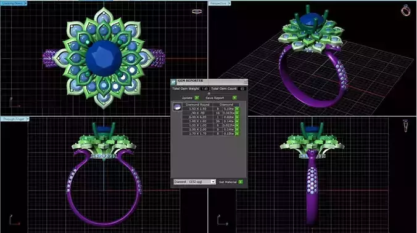417x233 pixels.
Task: Select the 0.80tw weight cell
Action: tap(229, 117)
